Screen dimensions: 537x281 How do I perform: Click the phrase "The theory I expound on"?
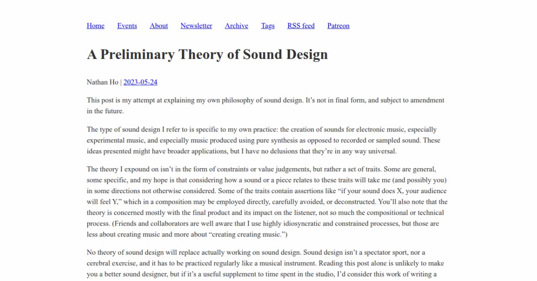pos(124,169)
